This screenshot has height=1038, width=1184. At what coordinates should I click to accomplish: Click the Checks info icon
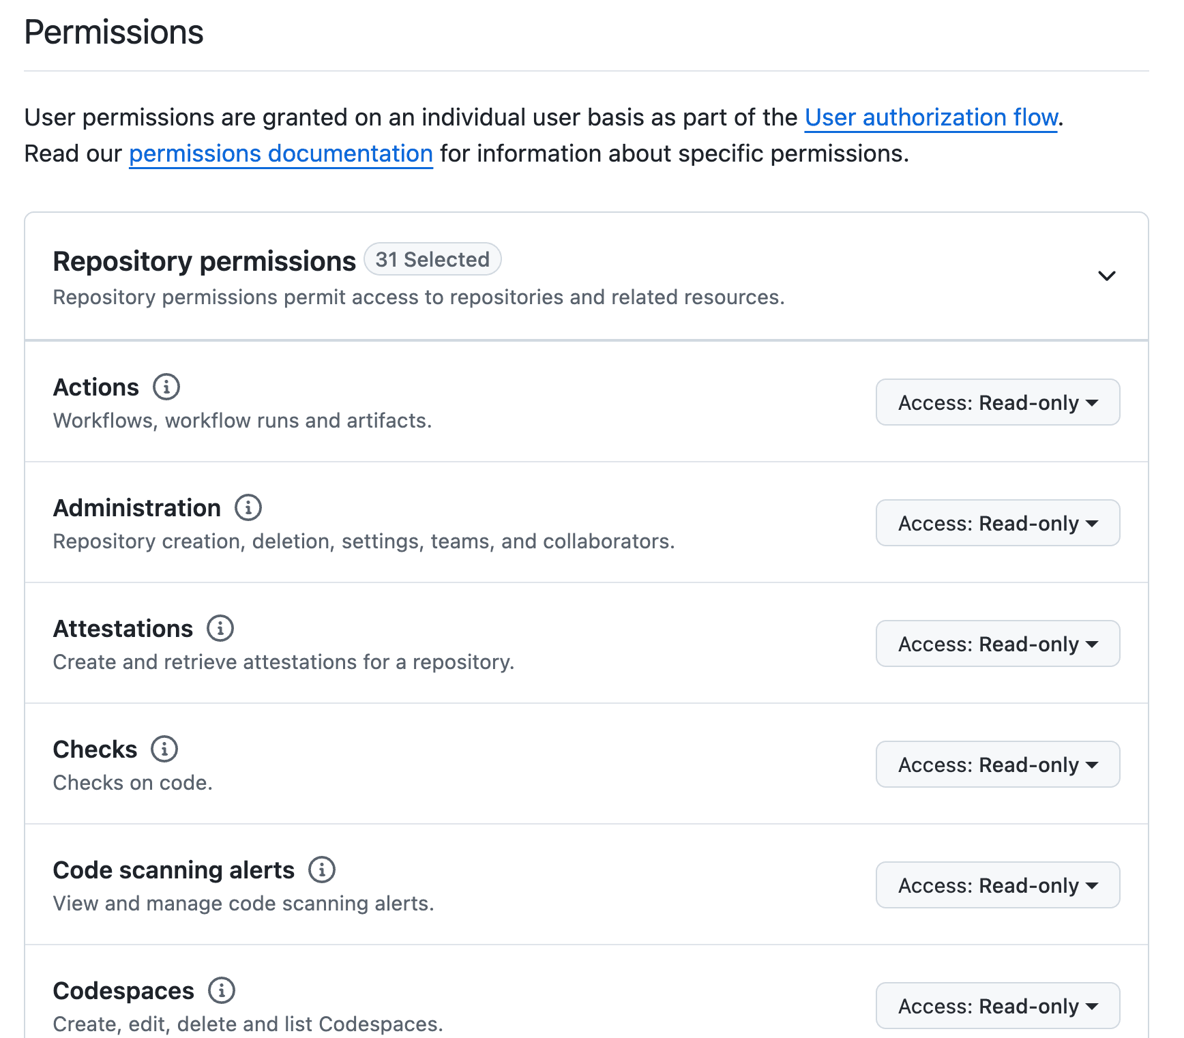coord(164,749)
